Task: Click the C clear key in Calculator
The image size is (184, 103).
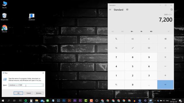Action: click(149, 39)
